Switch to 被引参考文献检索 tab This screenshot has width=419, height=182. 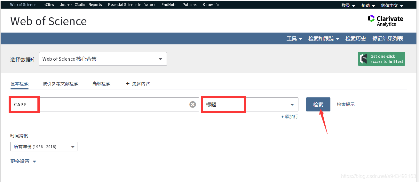pos(60,84)
